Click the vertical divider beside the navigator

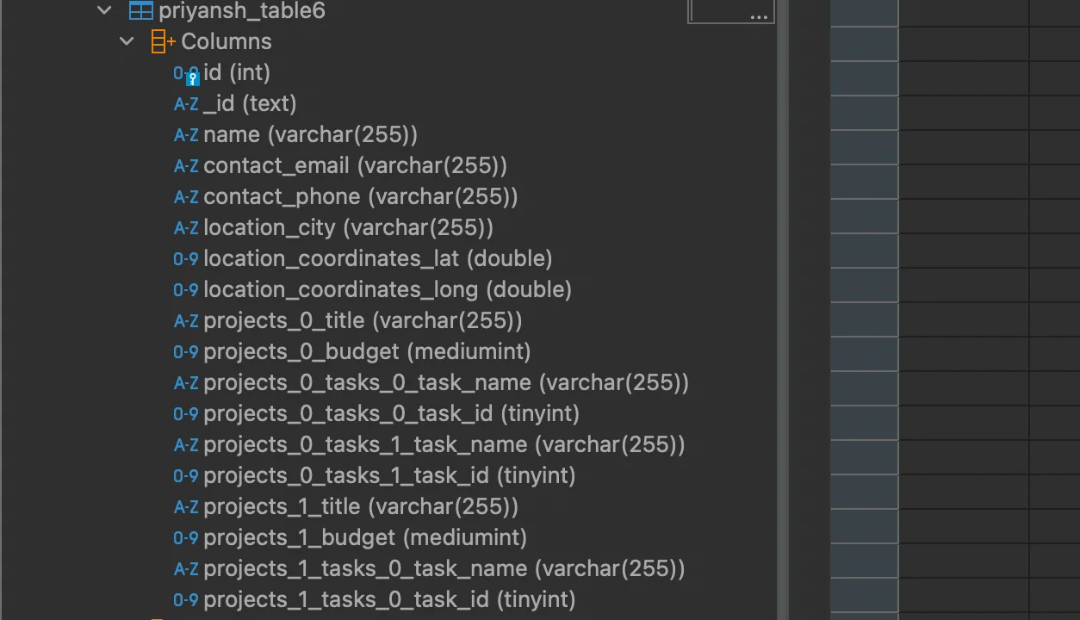pyautogui.click(x=783, y=310)
